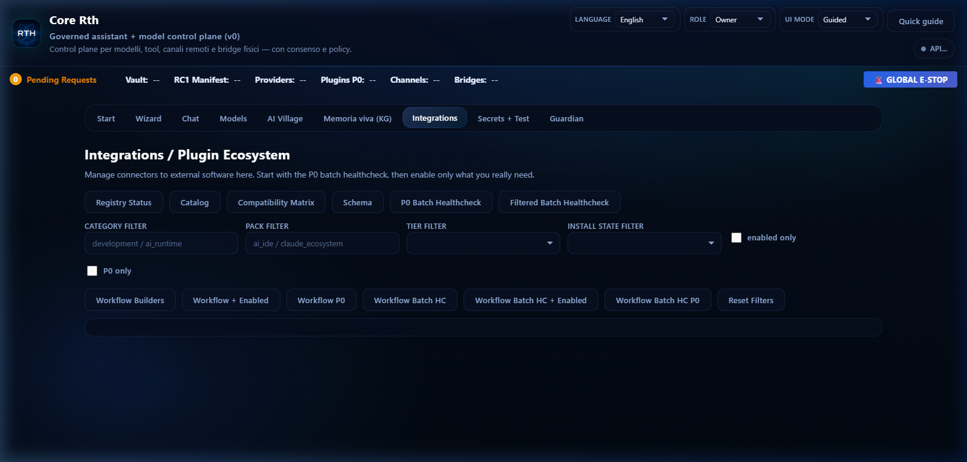967x462 pixels.
Task: Expand the Tier Filter dropdown
Action: pyautogui.click(x=483, y=243)
